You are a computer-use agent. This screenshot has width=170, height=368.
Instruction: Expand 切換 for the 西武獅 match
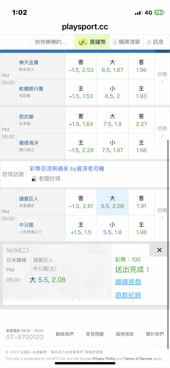tap(162, 132)
